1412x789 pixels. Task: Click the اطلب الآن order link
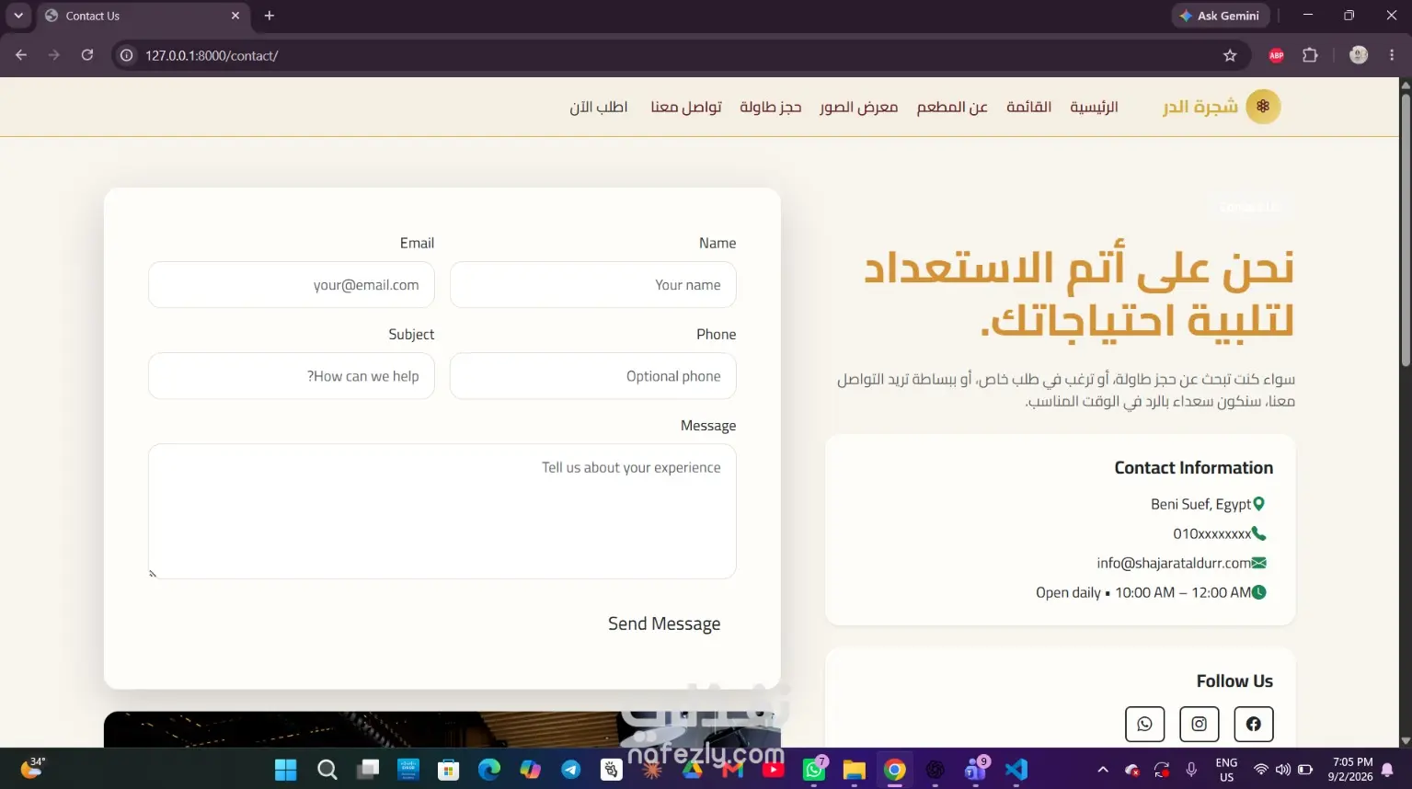tap(599, 107)
